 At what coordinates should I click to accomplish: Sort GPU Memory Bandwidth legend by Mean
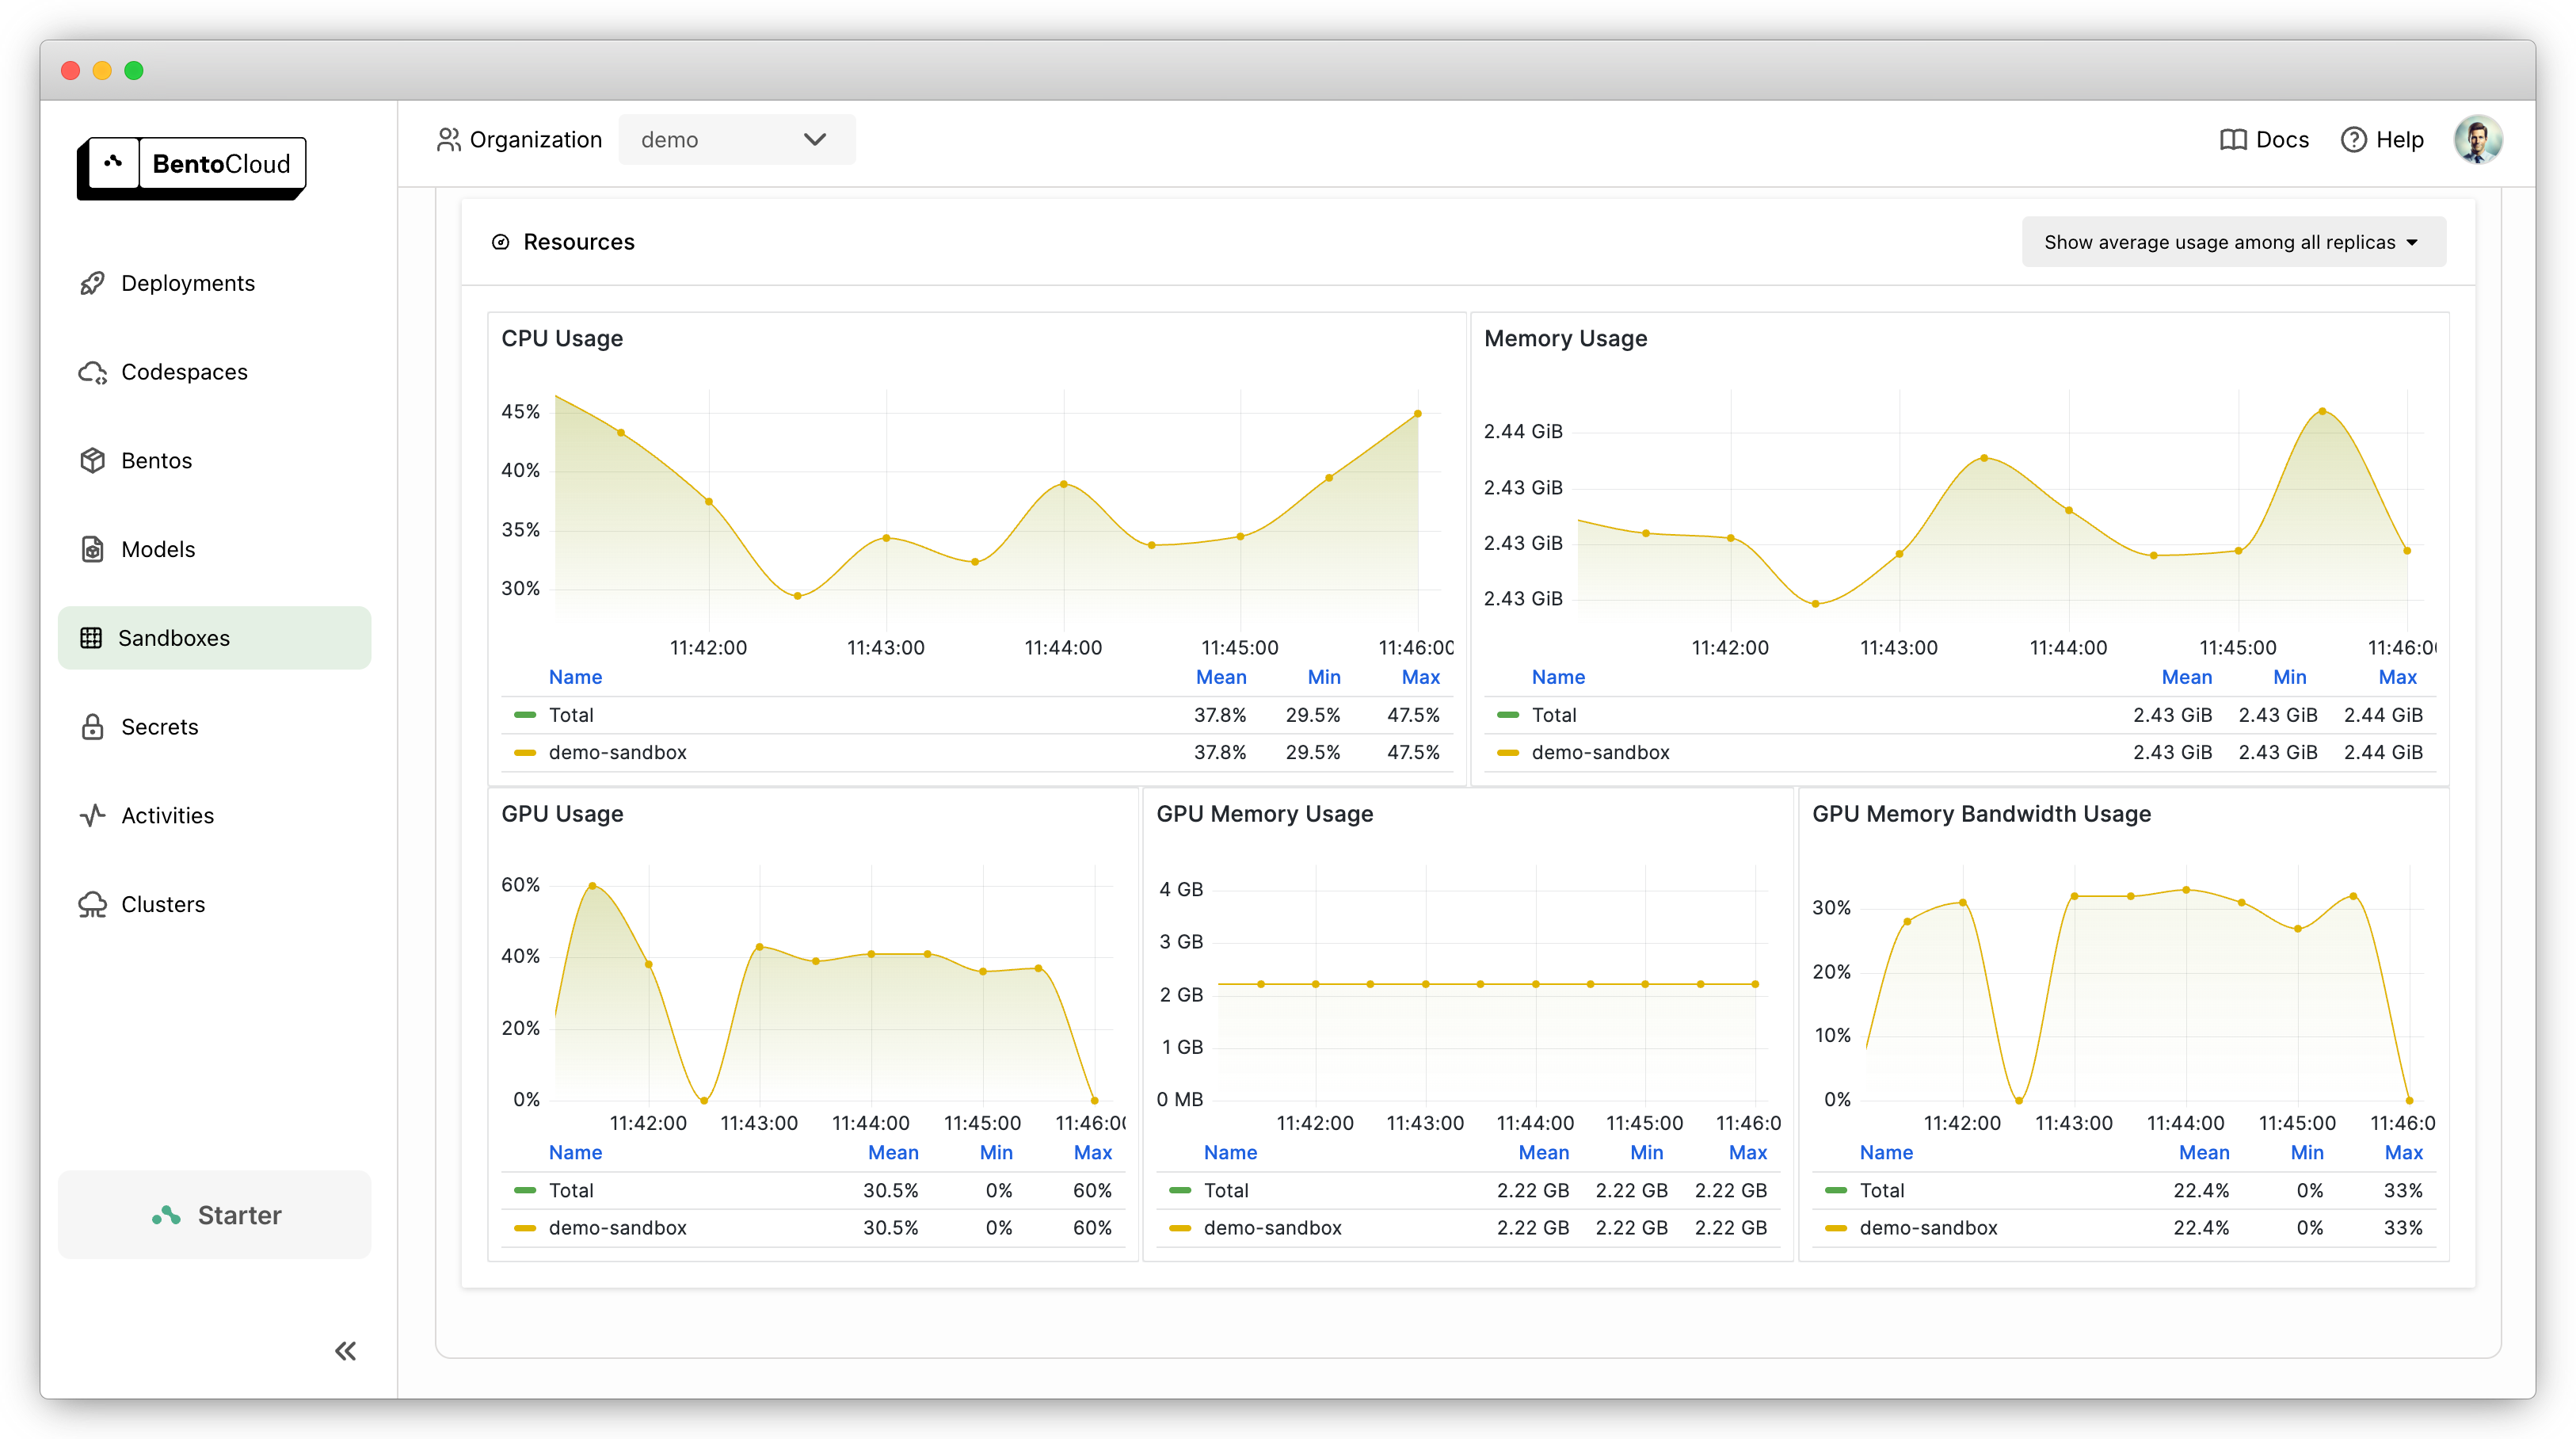(x=2204, y=1153)
